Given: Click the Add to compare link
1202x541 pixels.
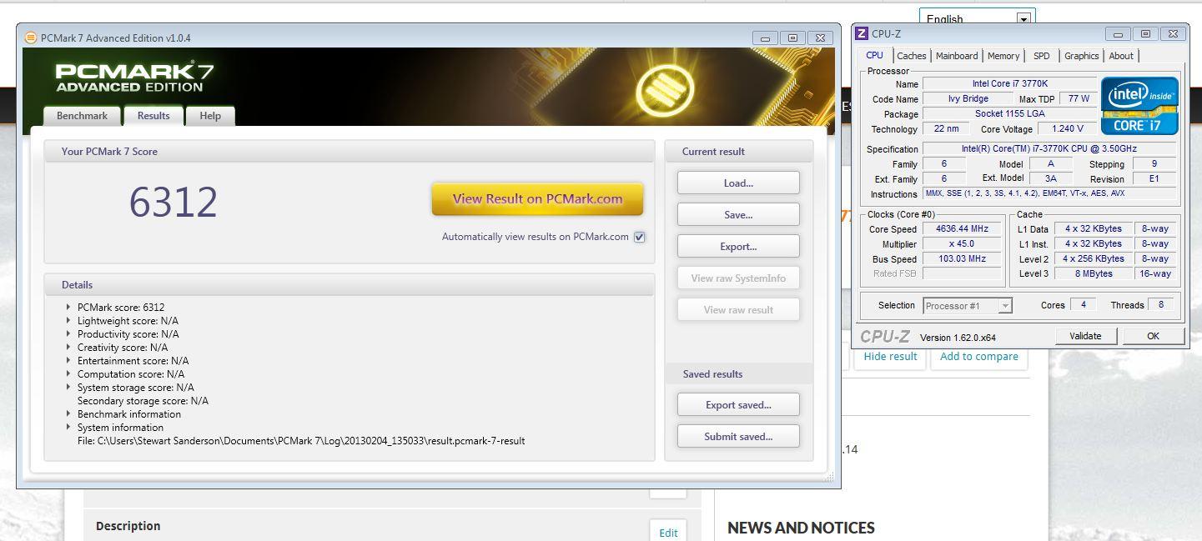Looking at the screenshot, I should coord(978,356).
